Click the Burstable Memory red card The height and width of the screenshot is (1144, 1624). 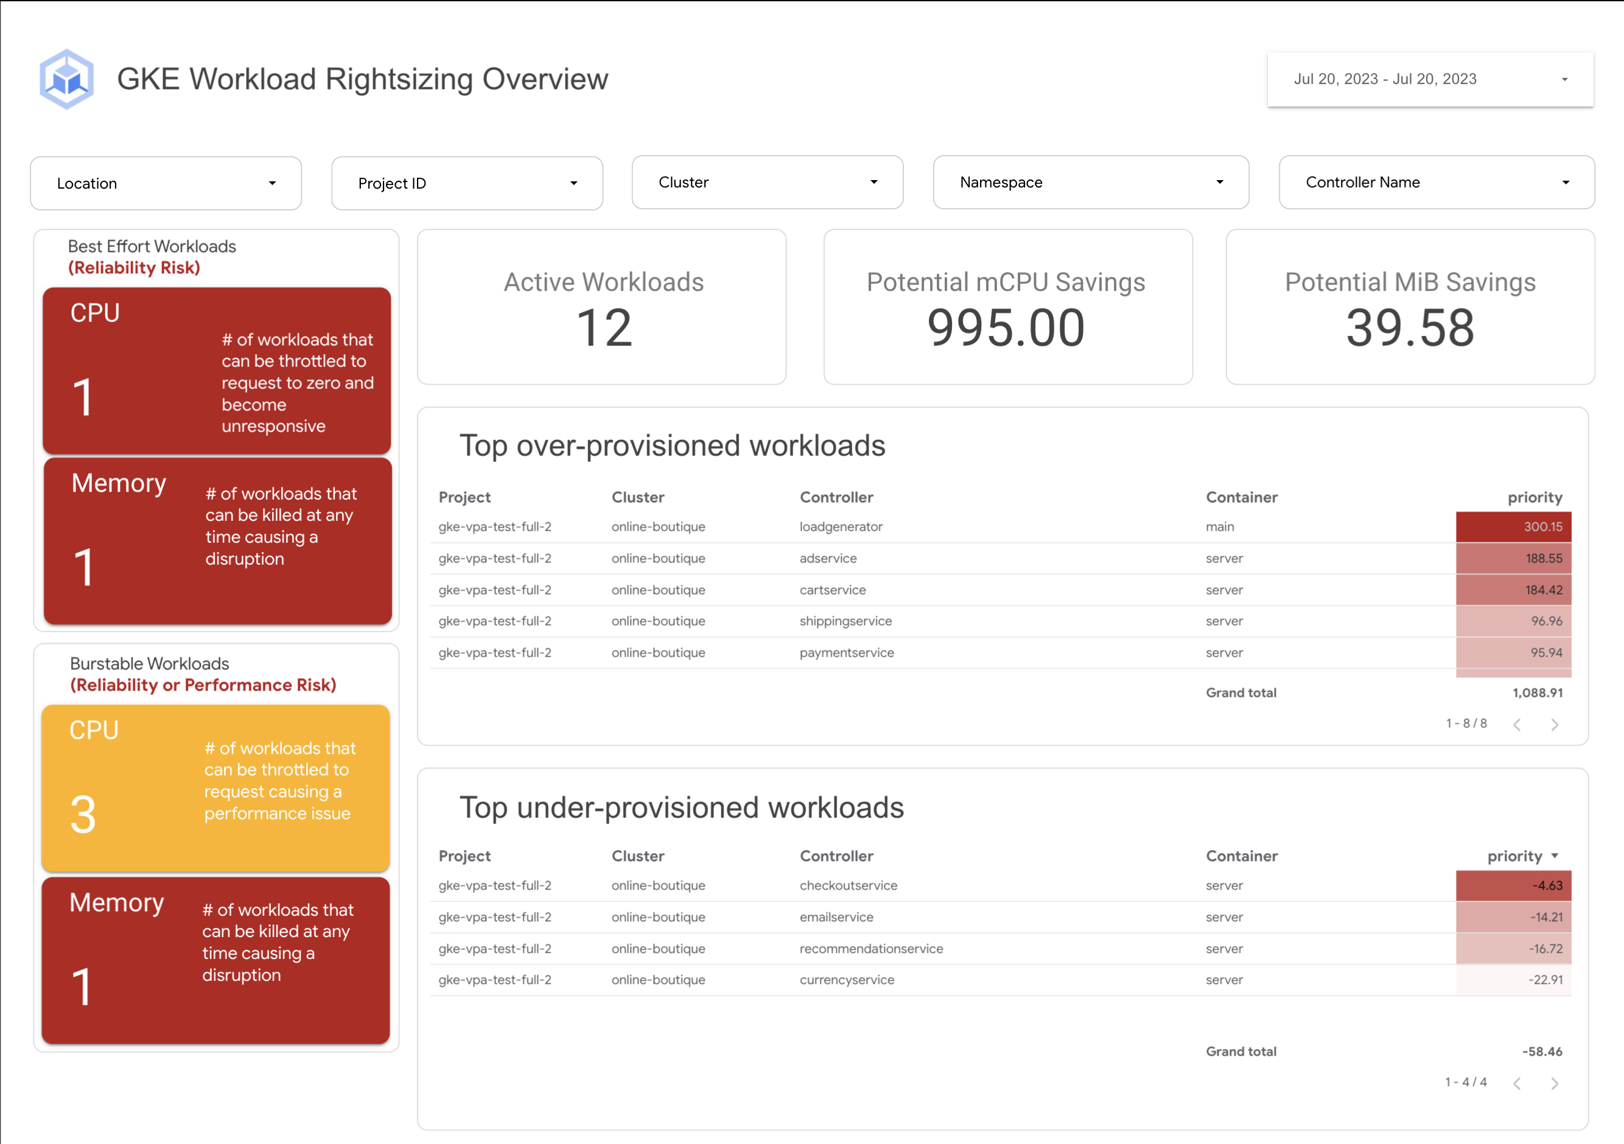tap(215, 961)
